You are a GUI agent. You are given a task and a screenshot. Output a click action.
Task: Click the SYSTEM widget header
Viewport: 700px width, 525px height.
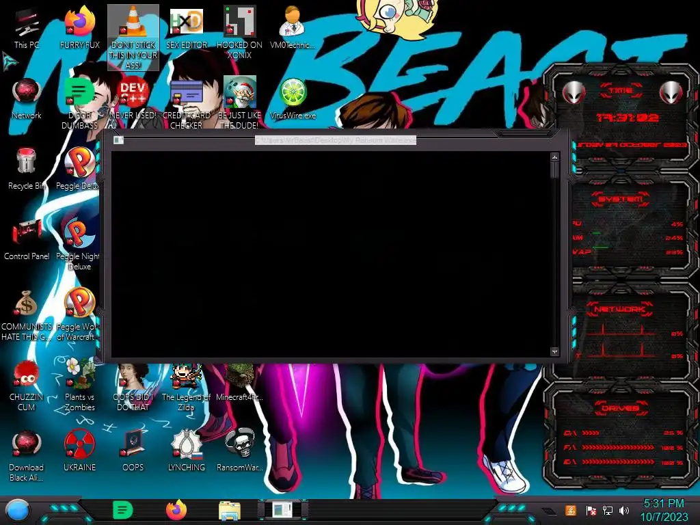621,199
